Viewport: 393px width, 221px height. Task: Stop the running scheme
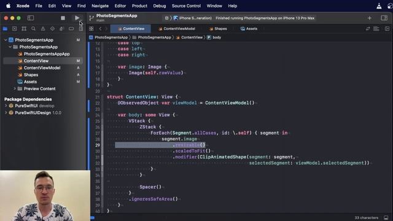[63, 18]
